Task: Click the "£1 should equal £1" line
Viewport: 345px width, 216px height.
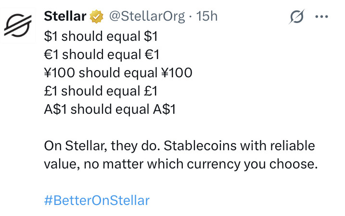Action: click(101, 91)
